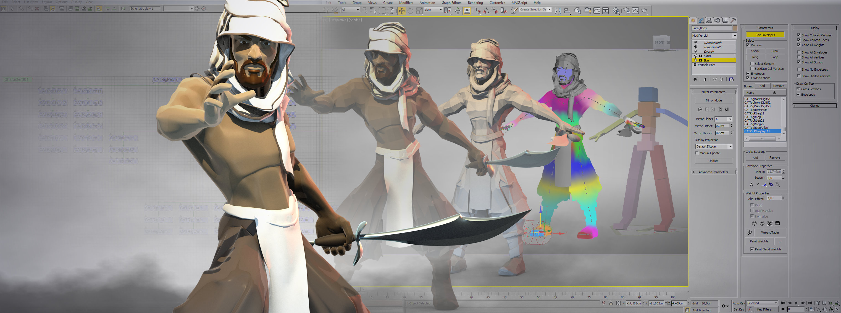Screen dimensions: 841x313
Task: Enable the Select Element checkbox
Action: click(x=752, y=64)
